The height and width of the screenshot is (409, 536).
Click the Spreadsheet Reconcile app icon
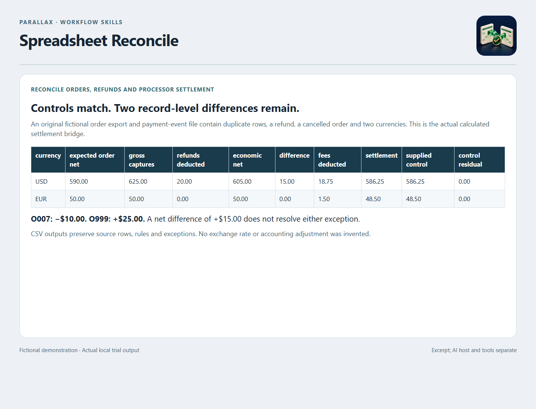(x=497, y=36)
